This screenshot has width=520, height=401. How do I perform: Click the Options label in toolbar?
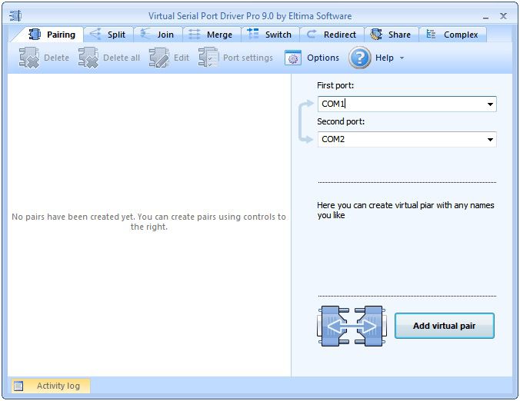coord(323,58)
